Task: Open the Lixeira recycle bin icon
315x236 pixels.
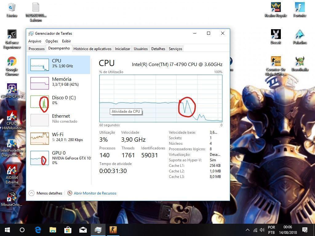Action: point(12,10)
